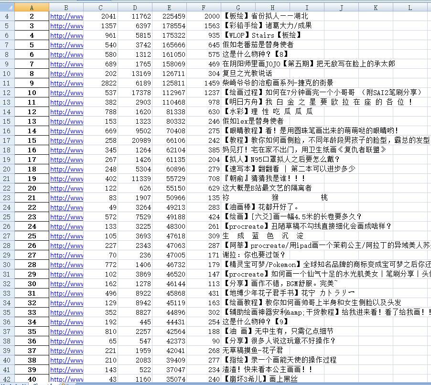This screenshot has height=385, width=431.
Task: Click the title 这大概是B站最文艺的隔离者
Action: pos(267,188)
